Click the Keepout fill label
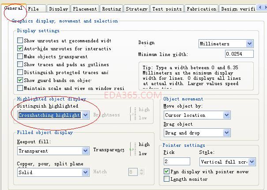 34,142
